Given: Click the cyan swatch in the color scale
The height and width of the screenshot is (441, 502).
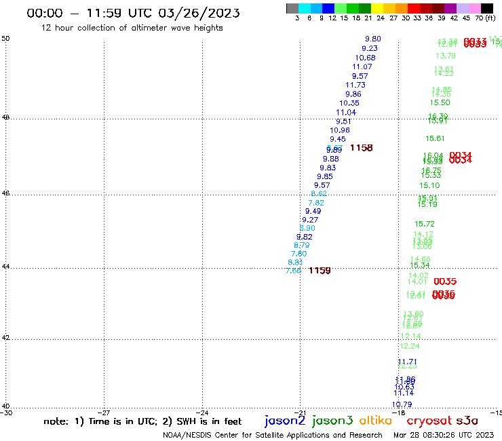Looking at the screenshot, I should click(x=304, y=8).
